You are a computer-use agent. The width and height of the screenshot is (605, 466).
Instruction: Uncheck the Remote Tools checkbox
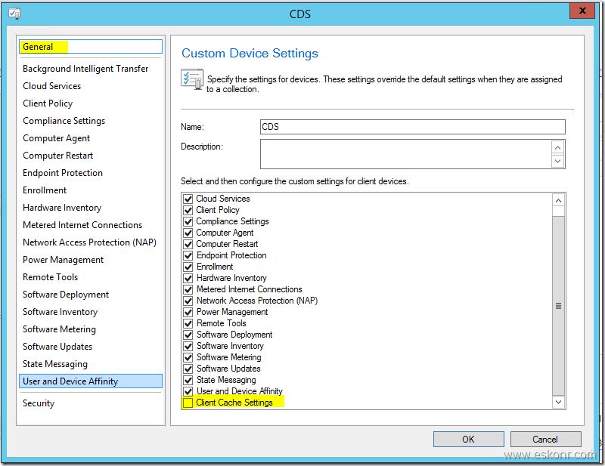coord(188,323)
